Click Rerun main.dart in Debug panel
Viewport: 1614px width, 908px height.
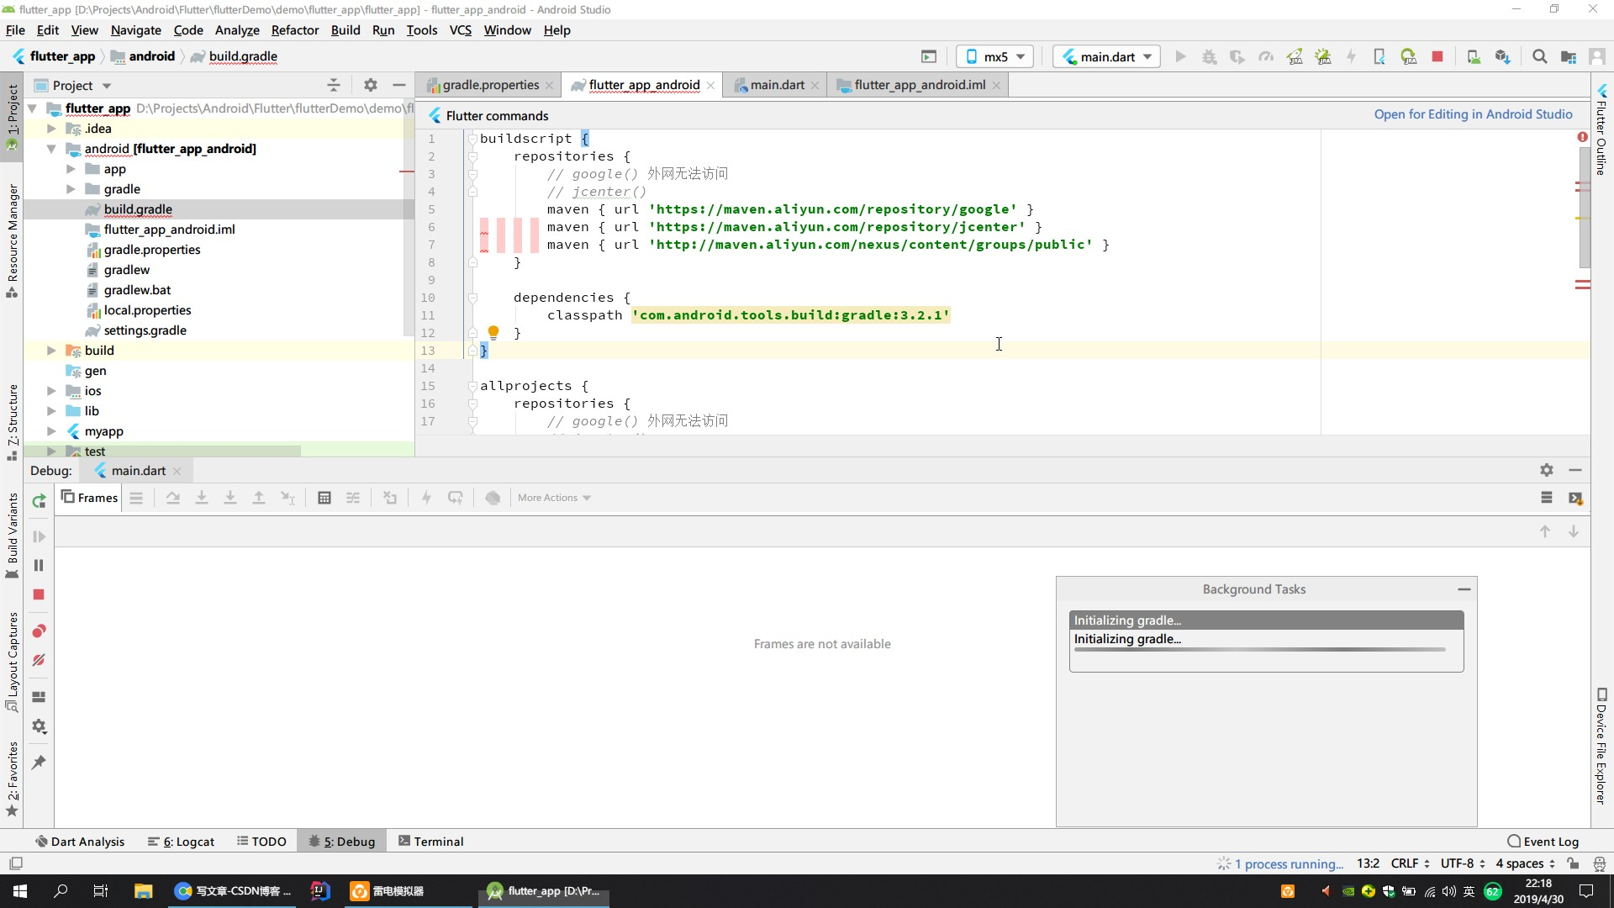tap(39, 501)
